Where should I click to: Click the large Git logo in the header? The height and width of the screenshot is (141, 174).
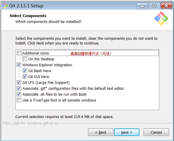tap(161, 19)
